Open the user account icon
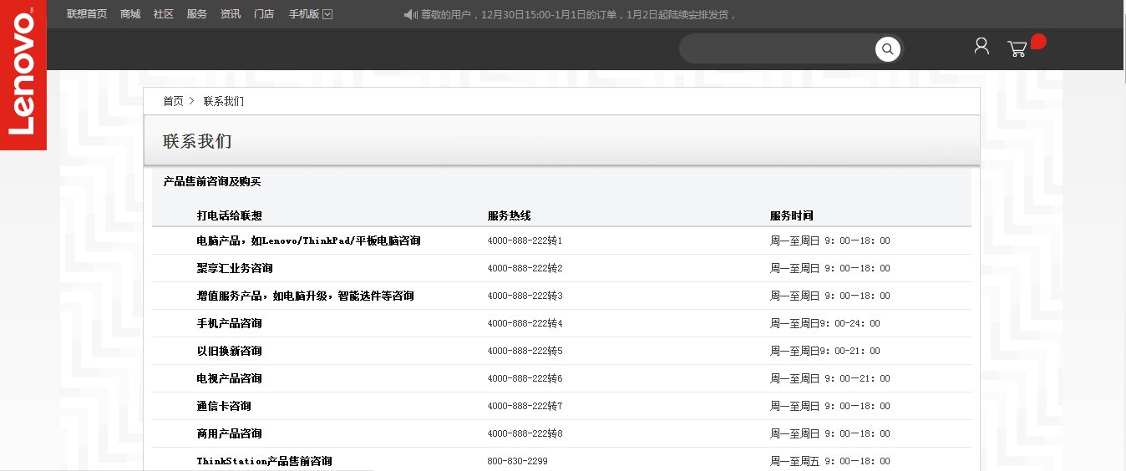Image resolution: width=1126 pixels, height=471 pixels. (x=981, y=46)
